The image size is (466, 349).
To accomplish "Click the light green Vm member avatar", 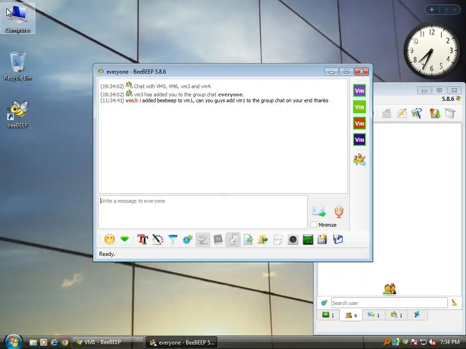I will pos(360,107).
